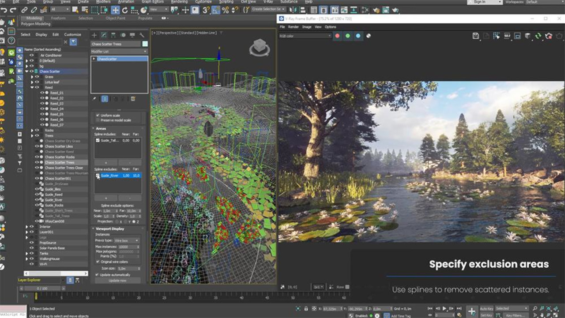Switch to alpha channel in Frame Buffer
The width and height of the screenshot is (565, 318).
[x=368, y=36]
